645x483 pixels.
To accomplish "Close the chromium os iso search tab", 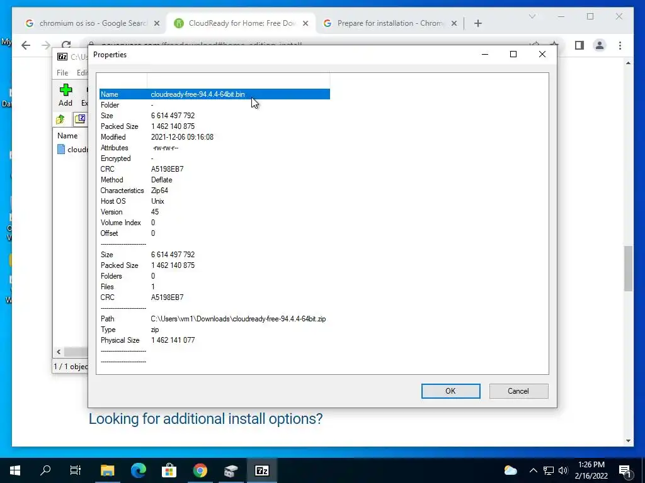I will pos(157,23).
